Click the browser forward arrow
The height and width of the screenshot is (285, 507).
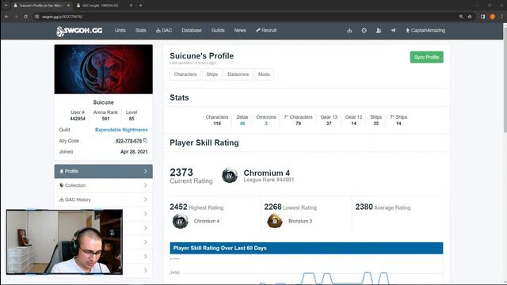(16, 17)
